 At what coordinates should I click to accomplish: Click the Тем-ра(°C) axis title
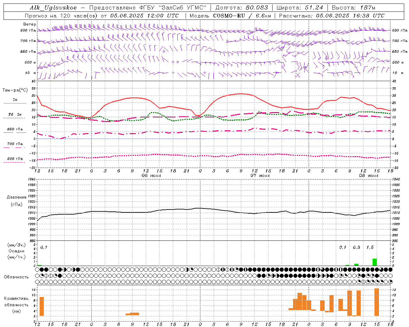15,90
